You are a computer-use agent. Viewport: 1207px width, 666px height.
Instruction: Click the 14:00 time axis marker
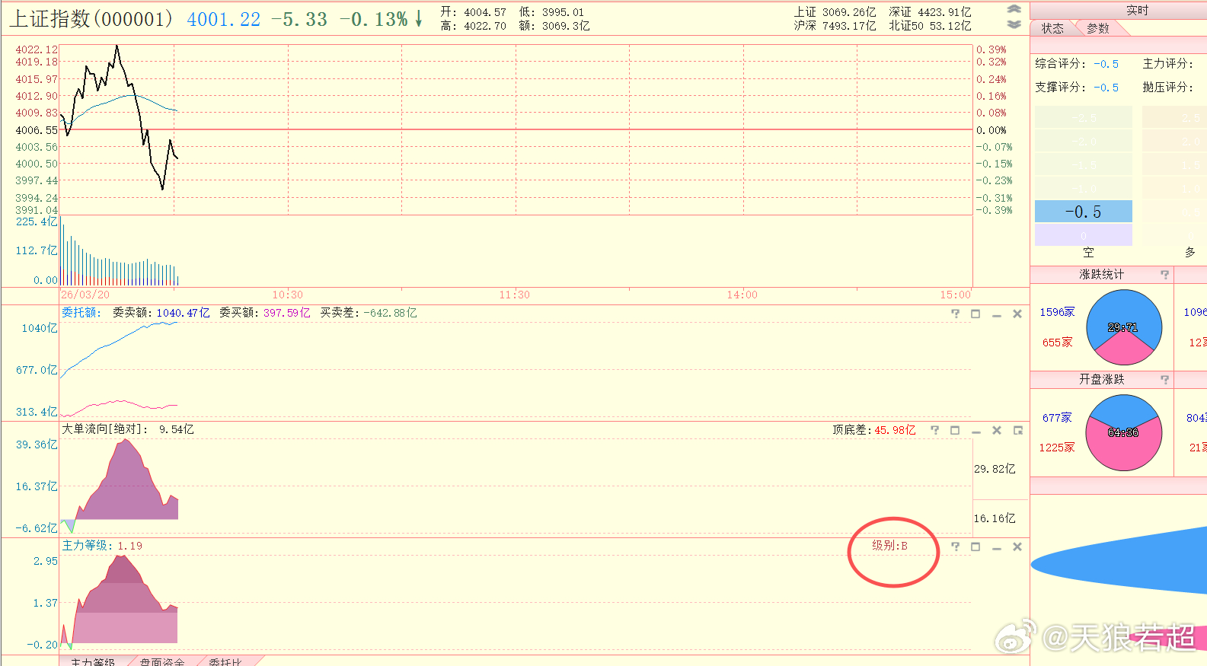(x=742, y=295)
